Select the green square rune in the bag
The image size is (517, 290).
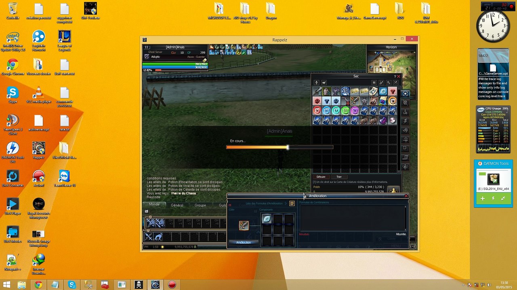click(x=345, y=111)
